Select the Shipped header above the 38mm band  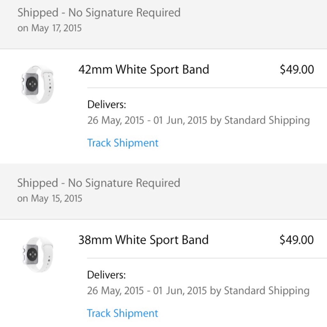pos(98,183)
